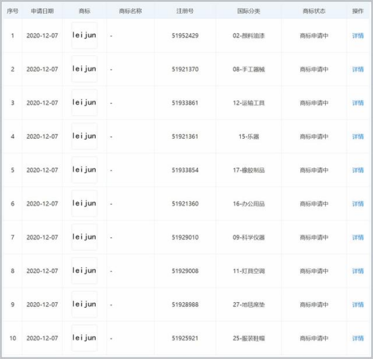Select registration number 51929008
This screenshot has height=359, width=373.
(x=185, y=271)
